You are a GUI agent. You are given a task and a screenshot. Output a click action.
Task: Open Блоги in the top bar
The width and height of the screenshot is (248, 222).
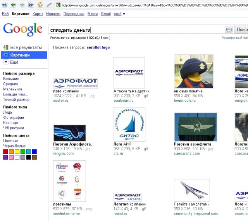[93, 14]
